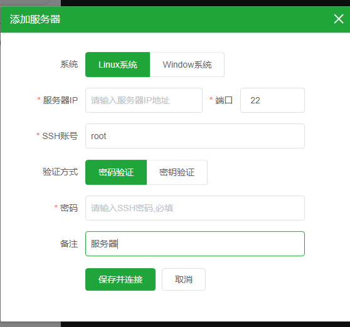Click the 添加服务器 dialog title
The image size is (350, 327).
pyautogui.click(x=35, y=19)
